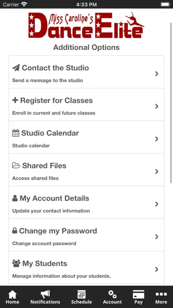Viewport: 173px width, 308px height.
Task: Open the More tab with three dots
Action: 161,297
